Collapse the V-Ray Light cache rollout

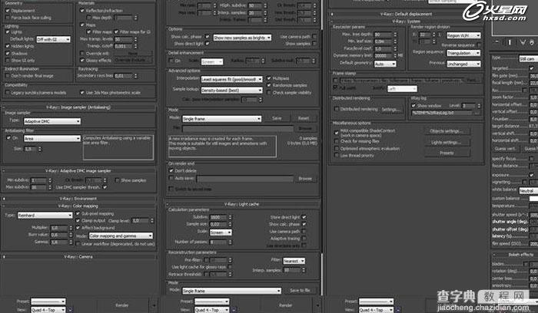coord(242,204)
